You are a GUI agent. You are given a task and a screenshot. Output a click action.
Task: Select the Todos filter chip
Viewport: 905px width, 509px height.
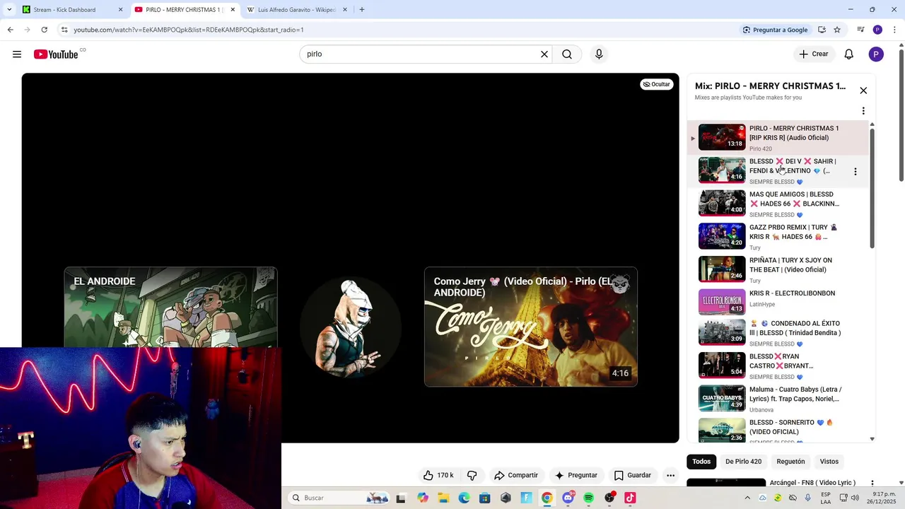click(x=701, y=462)
